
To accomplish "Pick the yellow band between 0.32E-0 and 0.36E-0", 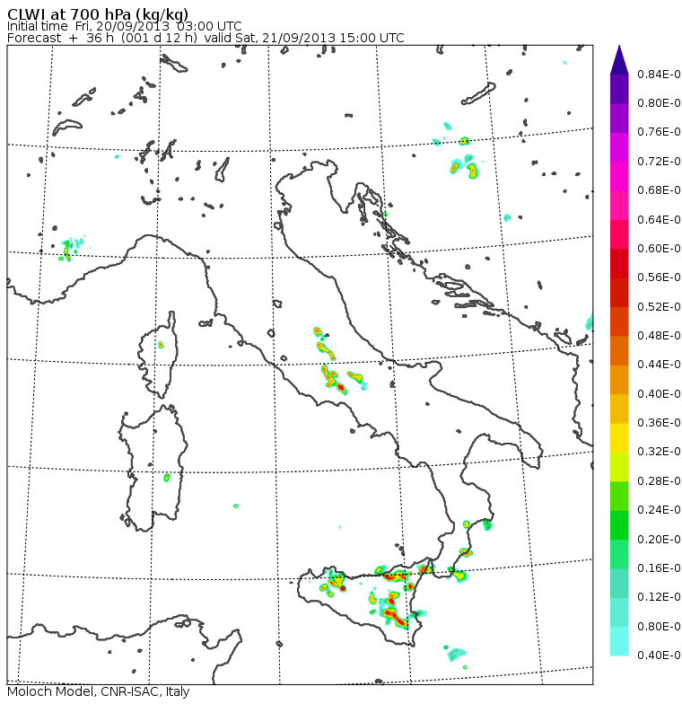I will click(619, 438).
